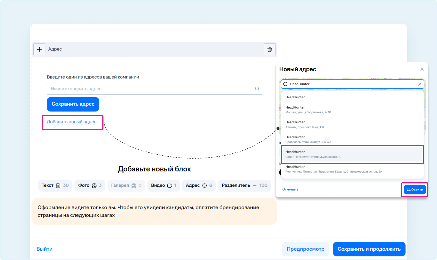Click the search magnifier in address field
This screenshot has width=437, height=260.
(257, 89)
